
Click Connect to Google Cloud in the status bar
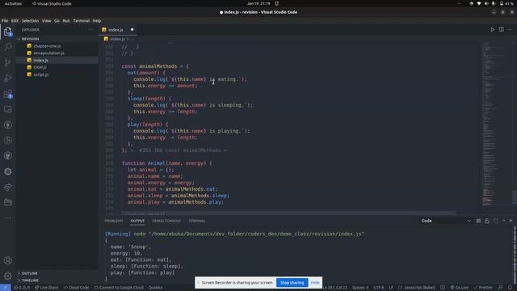click(119, 288)
